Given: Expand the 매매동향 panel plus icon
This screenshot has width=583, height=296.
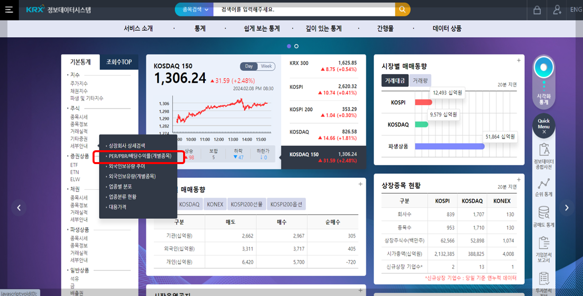Looking at the screenshot, I should coord(360,184).
